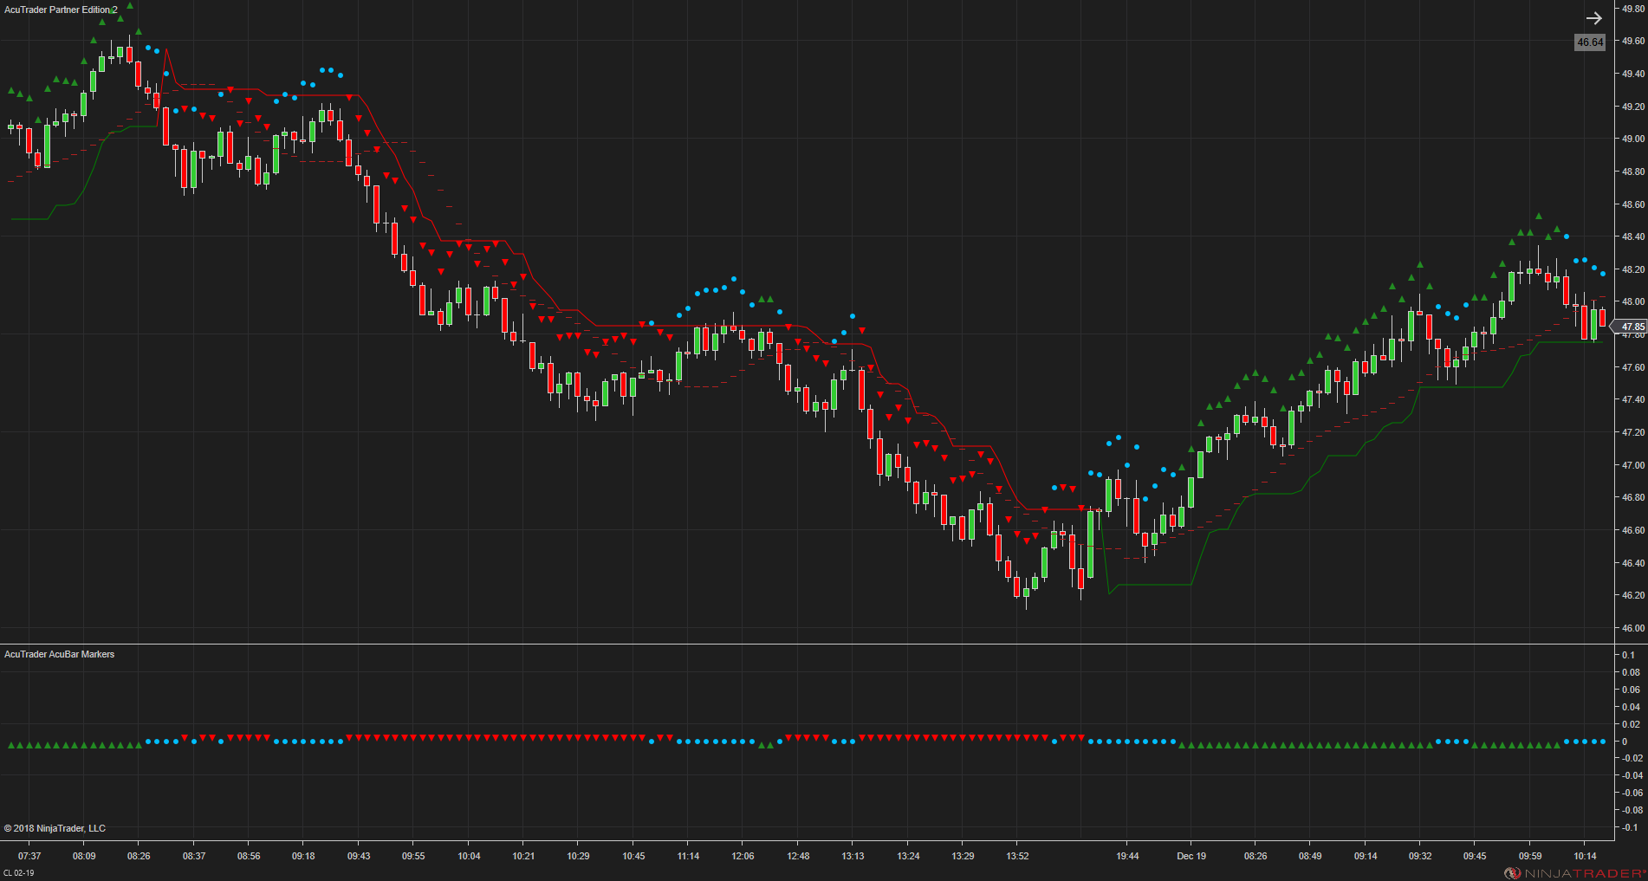Click the 13:13 time axis label
Viewport: 1648px width, 881px height.
[853, 856]
